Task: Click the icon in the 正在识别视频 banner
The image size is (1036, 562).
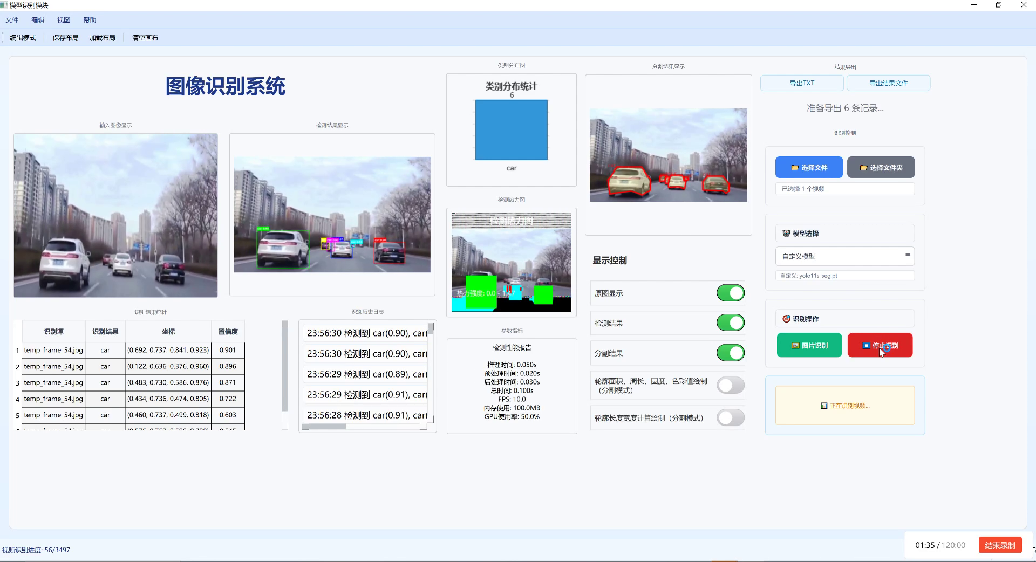Action: (824, 406)
